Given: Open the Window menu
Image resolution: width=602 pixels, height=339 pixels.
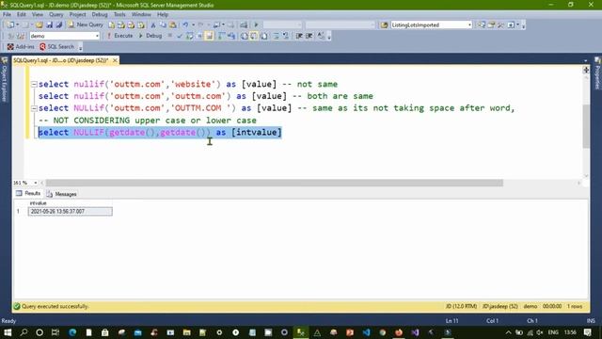Looking at the screenshot, I should pyautogui.click(x=141, y=15).
